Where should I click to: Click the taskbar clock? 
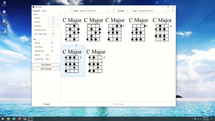click(x=205, y=119)
